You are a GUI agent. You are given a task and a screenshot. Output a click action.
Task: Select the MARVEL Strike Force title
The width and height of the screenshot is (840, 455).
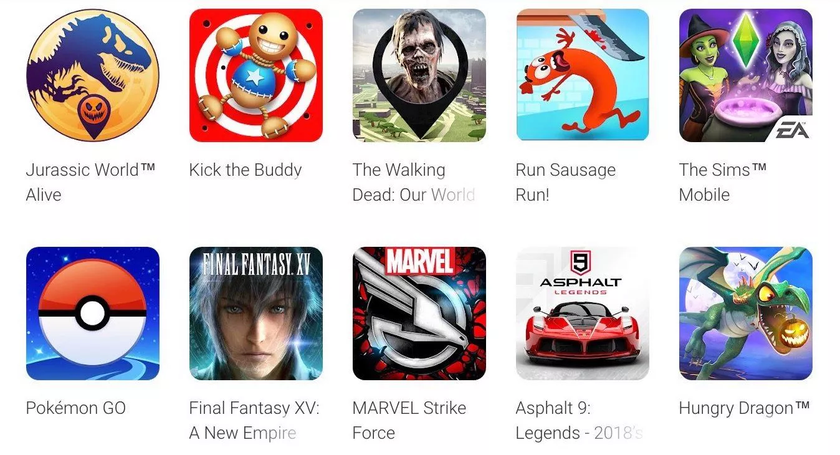coord(409,420)
